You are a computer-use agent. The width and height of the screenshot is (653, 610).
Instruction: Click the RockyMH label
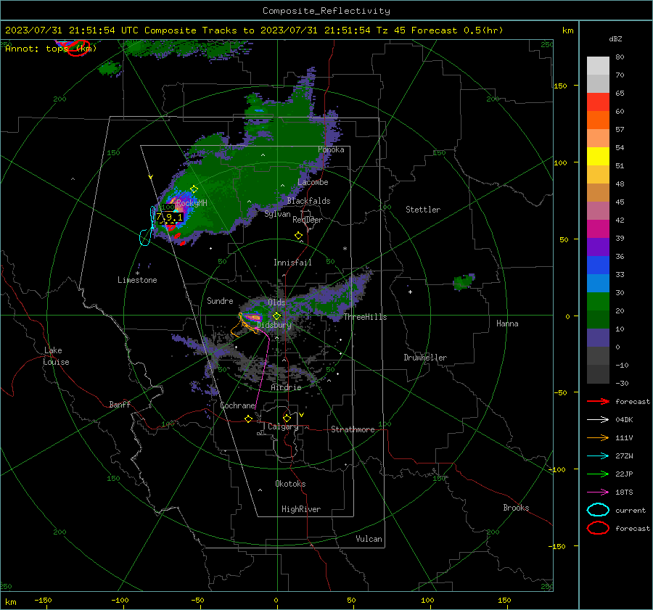point(192,203)
